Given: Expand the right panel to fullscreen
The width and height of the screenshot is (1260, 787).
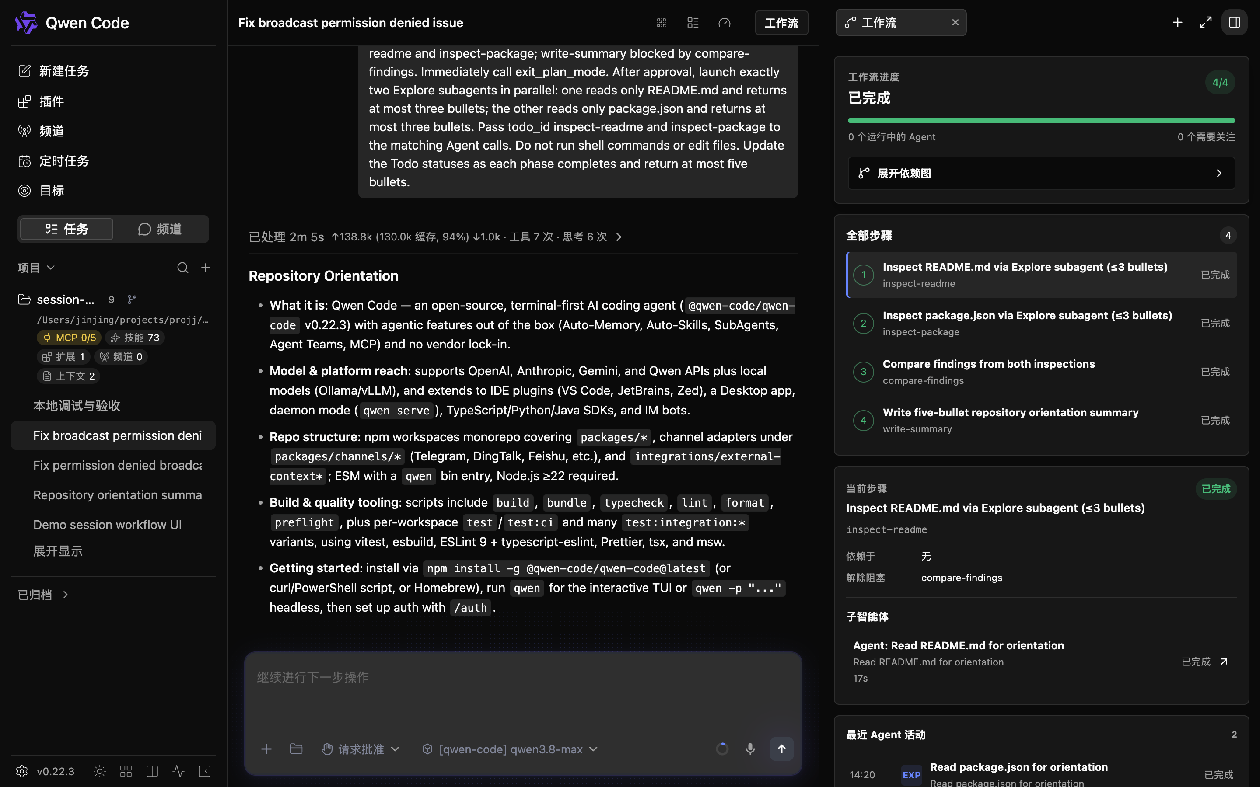Looking at the screenshot, I should tap(1206, 22).
